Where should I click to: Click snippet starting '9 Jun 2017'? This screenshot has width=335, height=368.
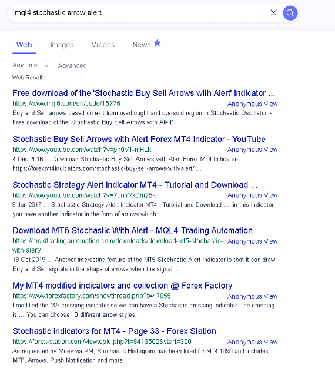(143, 210)
